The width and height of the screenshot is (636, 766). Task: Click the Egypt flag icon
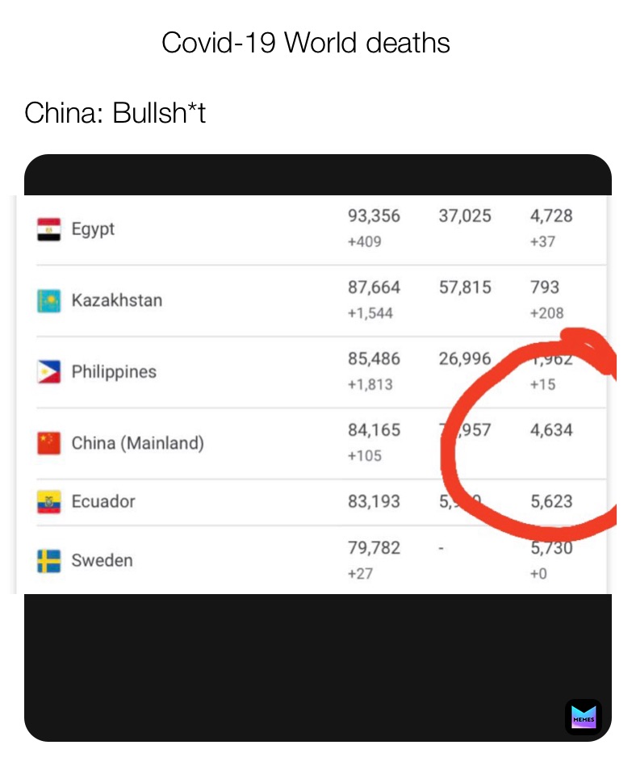48,230
